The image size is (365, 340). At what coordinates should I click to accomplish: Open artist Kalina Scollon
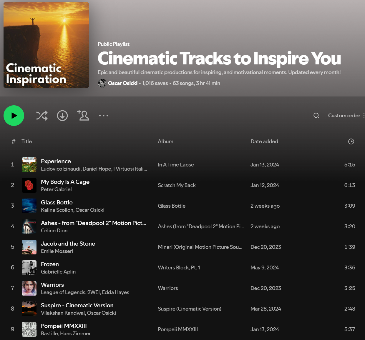click(57, 210)
